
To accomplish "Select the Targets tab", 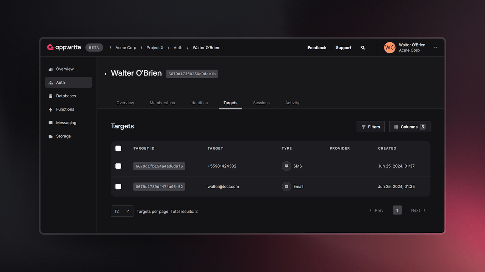I will pos(230,103).
